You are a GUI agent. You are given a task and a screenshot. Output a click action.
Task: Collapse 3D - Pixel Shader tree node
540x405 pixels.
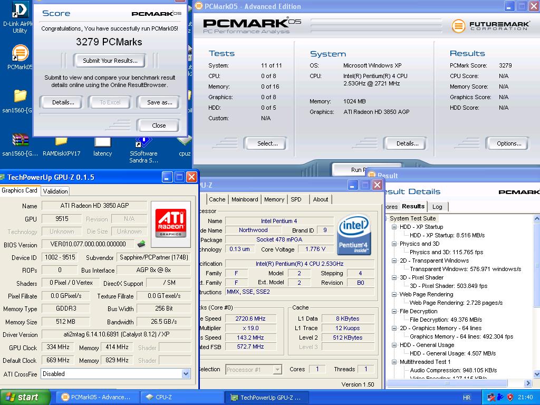[x=394, y=277]
